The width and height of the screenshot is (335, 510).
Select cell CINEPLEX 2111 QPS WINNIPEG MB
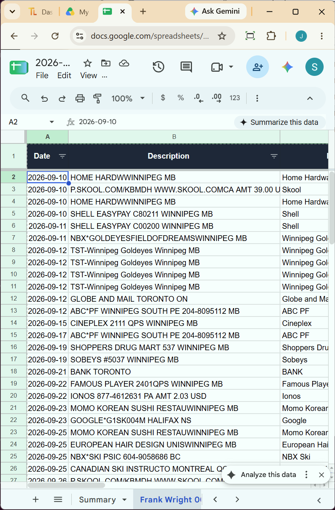pyautogui.click(x=174, y=323)
